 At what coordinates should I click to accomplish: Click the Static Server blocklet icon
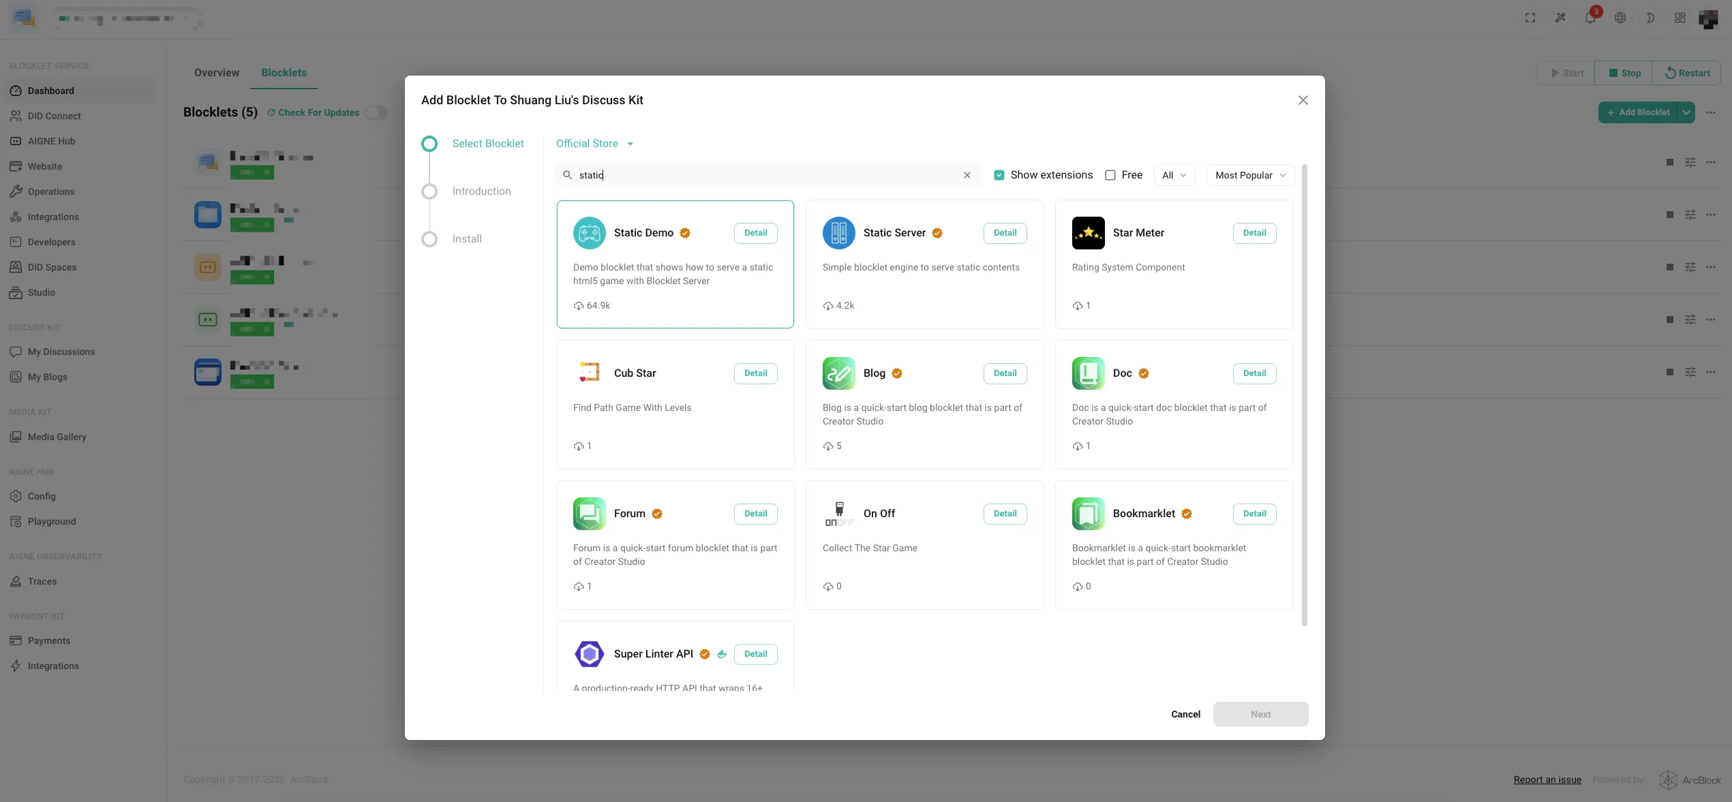[838, 233]
